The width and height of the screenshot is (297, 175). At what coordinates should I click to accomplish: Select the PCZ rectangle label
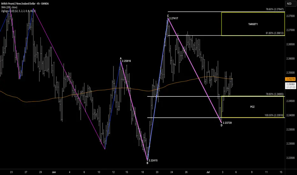point(252,107)
